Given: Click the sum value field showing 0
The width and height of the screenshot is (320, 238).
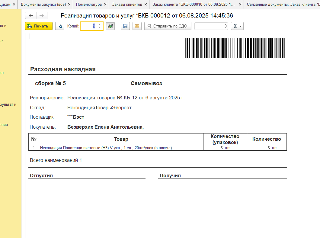Looking at the screenshot, I should click(x=211, y=26).
